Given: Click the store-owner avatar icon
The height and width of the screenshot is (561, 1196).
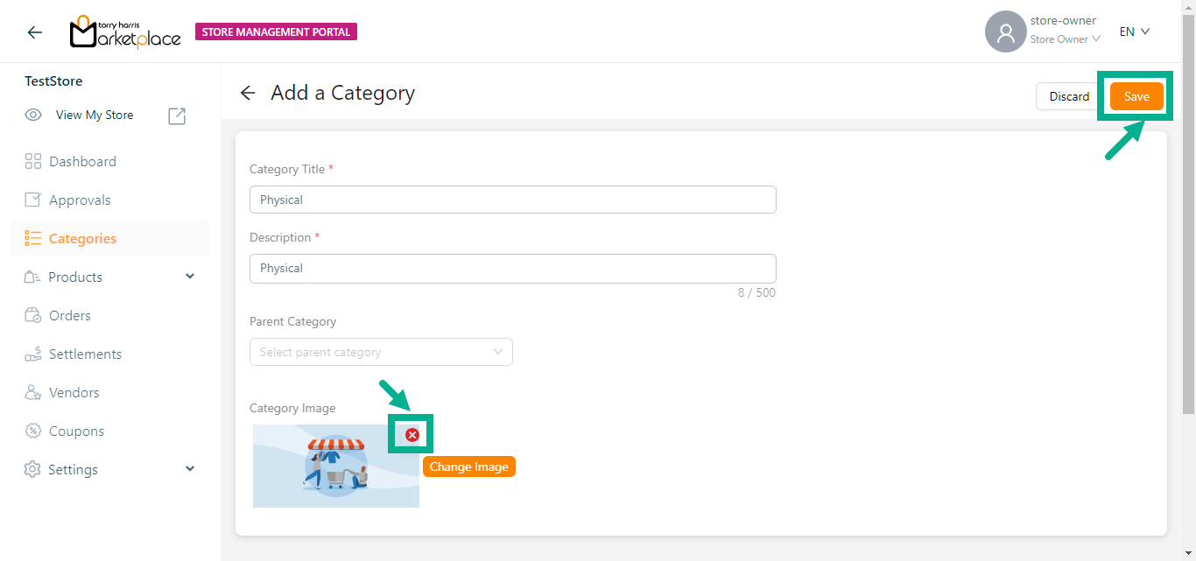Looking at the screenshot, I should pos(1005,32).
